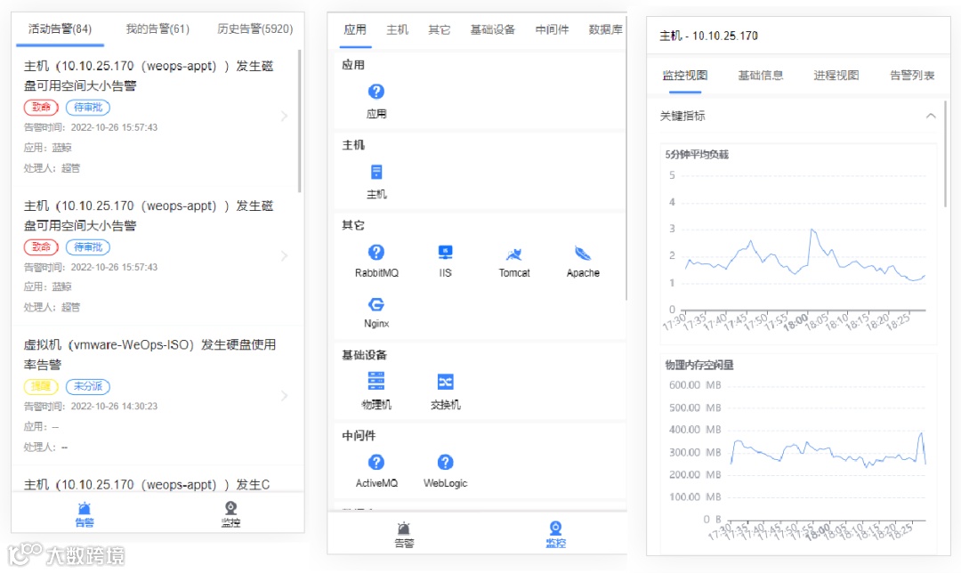The image size is (961, 573).
Task: Click 告警时间 2022-10-26 14:30:23
Action: pyautogui.click(x=91, y=407)
